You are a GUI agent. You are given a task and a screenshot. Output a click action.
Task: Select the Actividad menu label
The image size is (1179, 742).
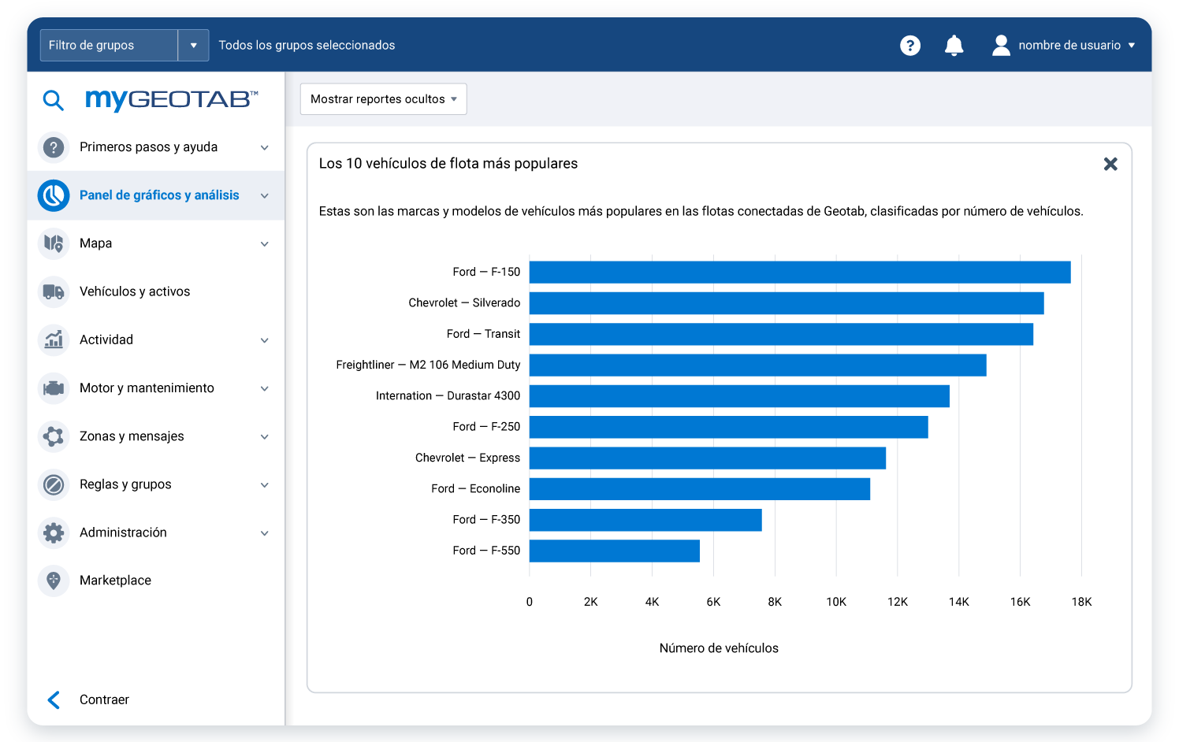click(106, 339)
